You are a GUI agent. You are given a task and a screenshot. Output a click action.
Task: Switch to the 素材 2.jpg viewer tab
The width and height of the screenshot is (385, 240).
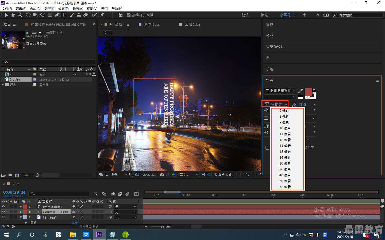[x=152, y=25]
